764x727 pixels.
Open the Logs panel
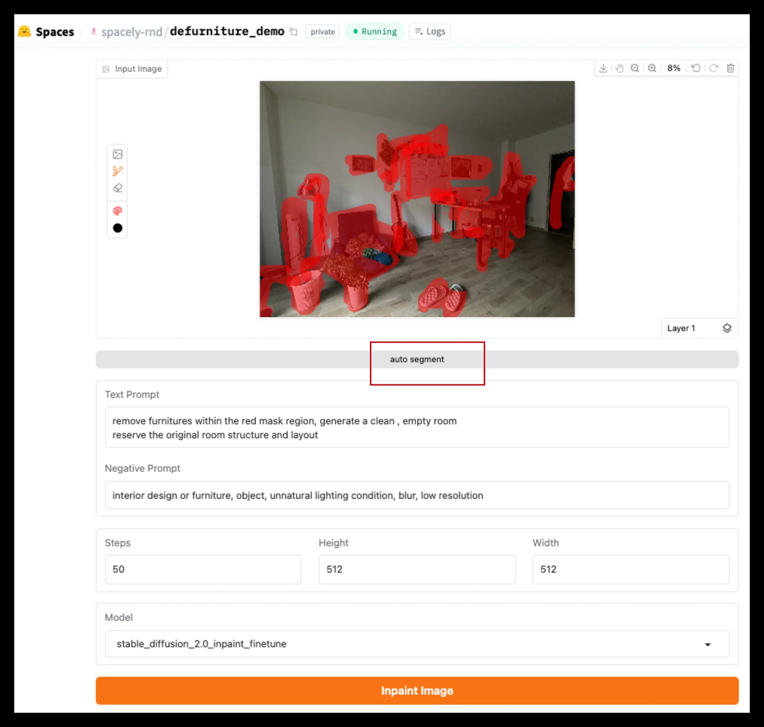(x=430, y=31)
